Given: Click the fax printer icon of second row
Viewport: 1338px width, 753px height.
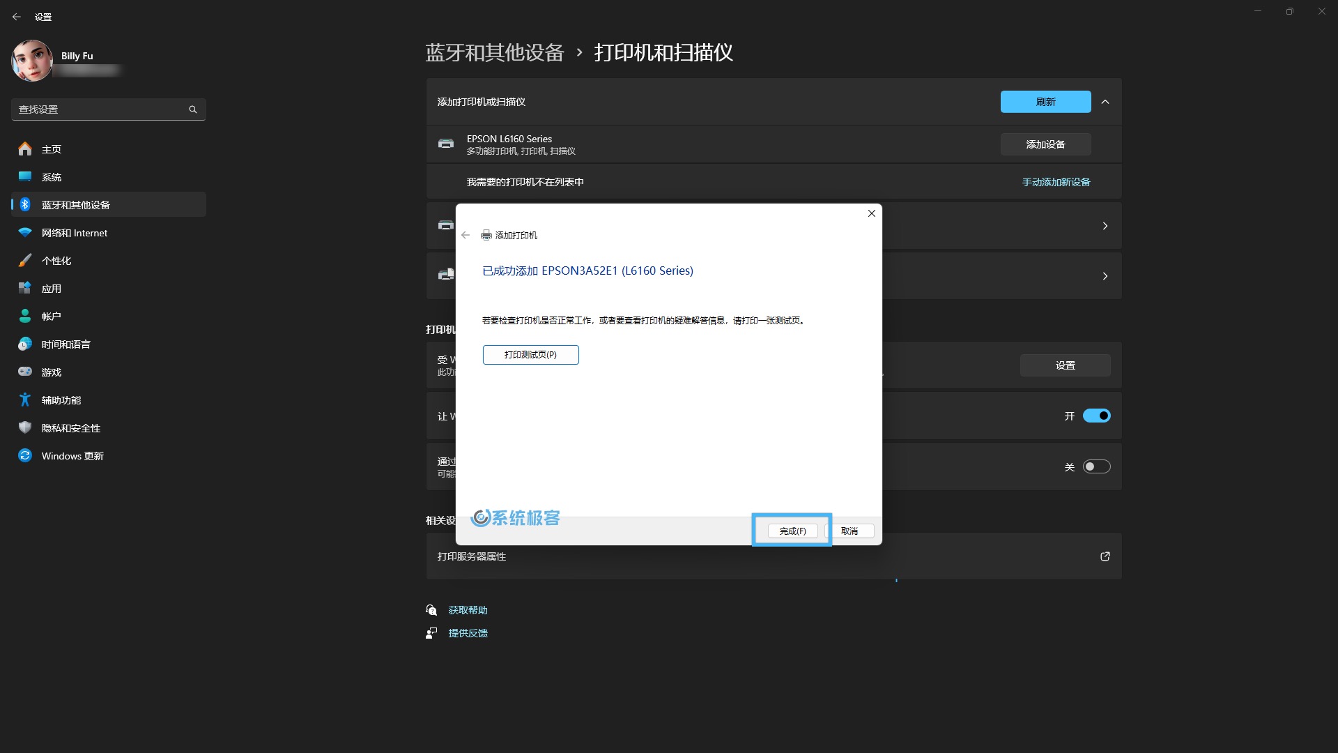Looking at the screenshot, I should pyautogui.click(x=446, y=275).
